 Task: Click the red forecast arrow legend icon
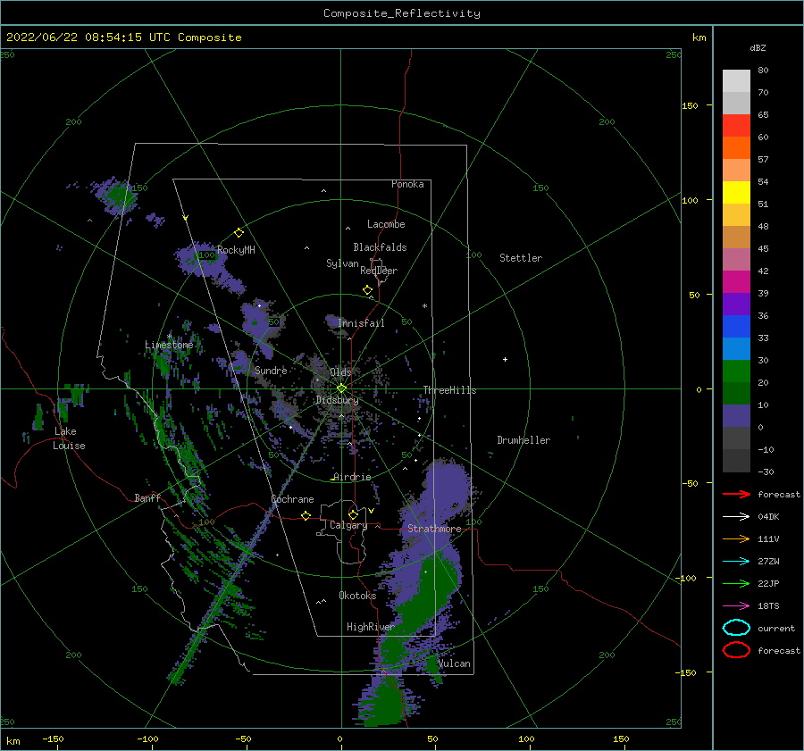(736, 494)
